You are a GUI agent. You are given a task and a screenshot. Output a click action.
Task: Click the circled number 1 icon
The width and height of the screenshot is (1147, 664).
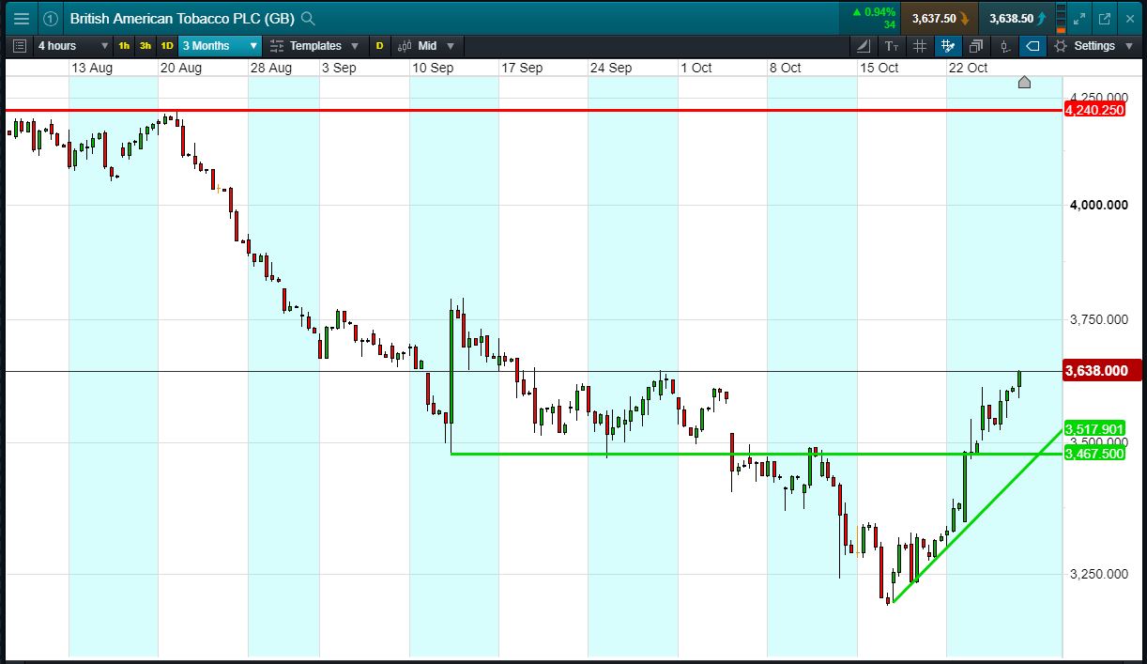[x=51, y=18]
